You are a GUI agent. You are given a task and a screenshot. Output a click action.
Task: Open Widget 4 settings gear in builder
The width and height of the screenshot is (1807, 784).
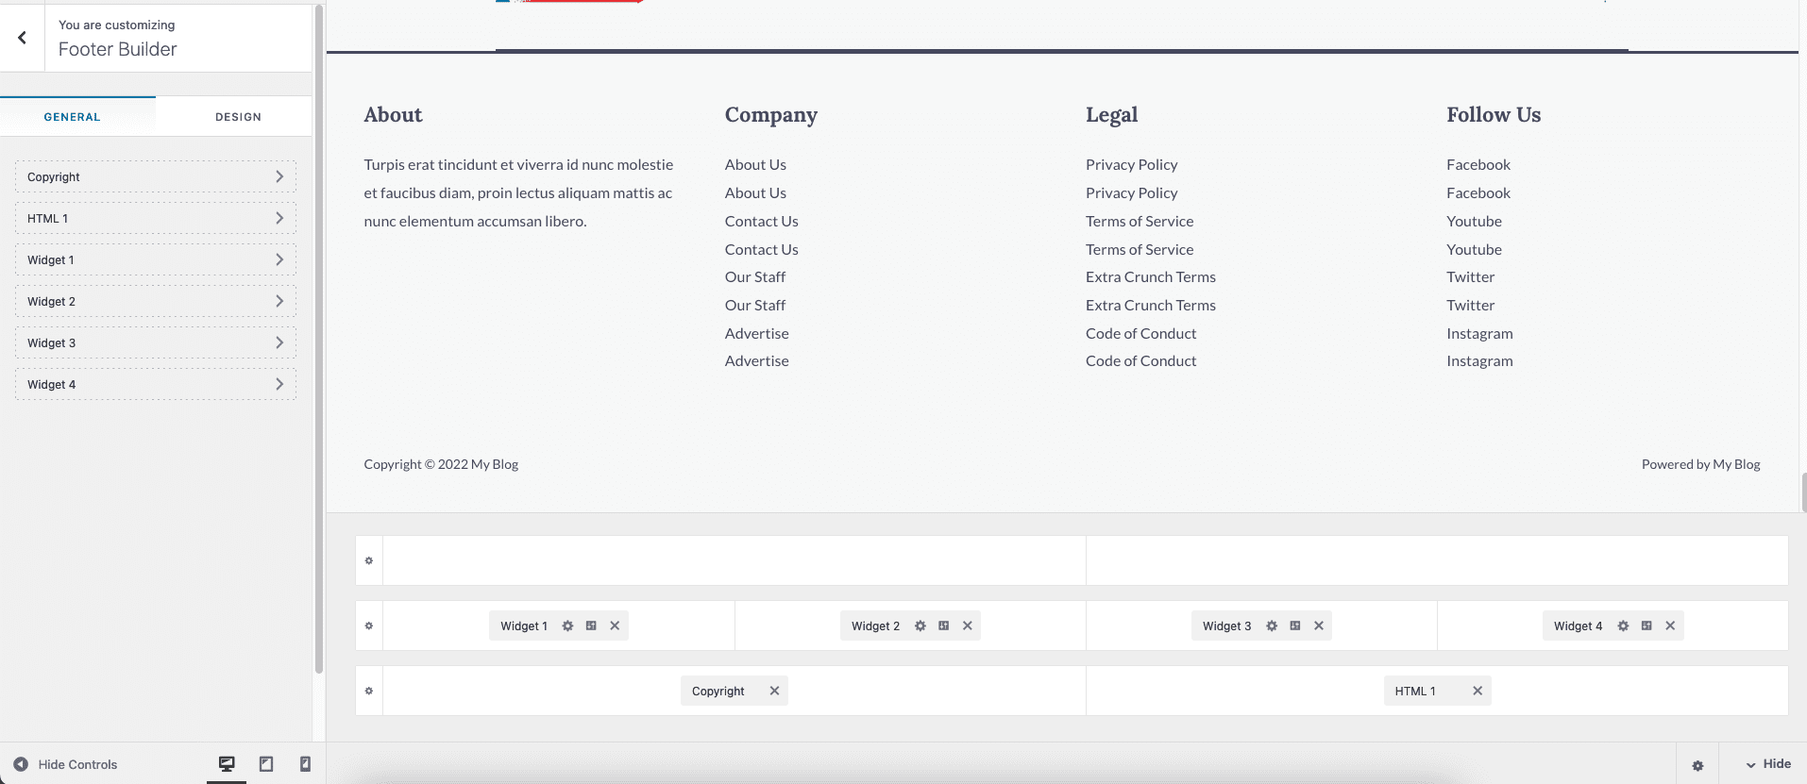click(1623, 626)
